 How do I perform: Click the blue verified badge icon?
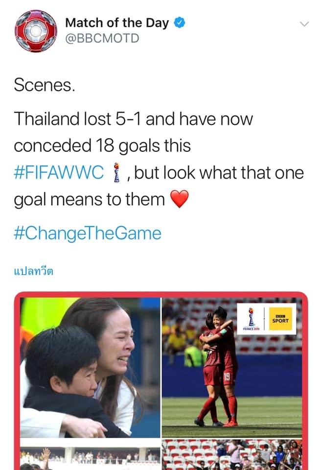point(180,23)
